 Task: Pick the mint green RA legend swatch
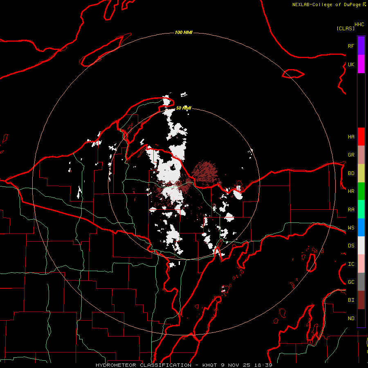[x=361, y=209]
